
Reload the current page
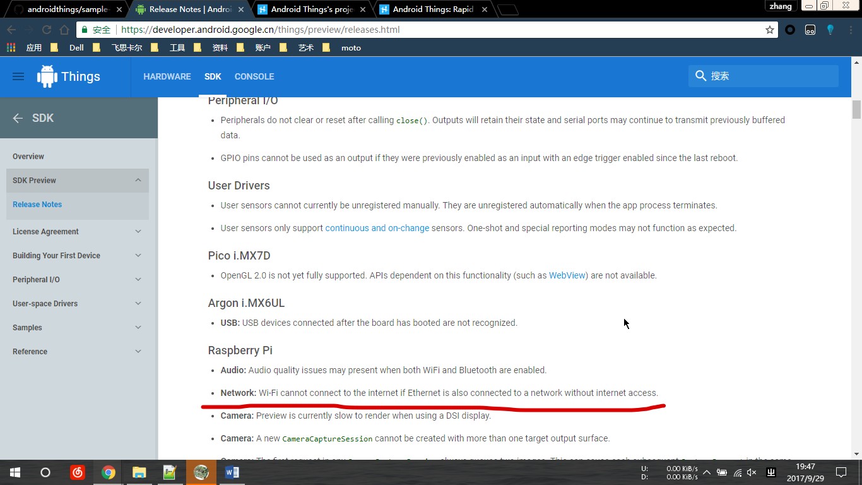tap(46, 30)
